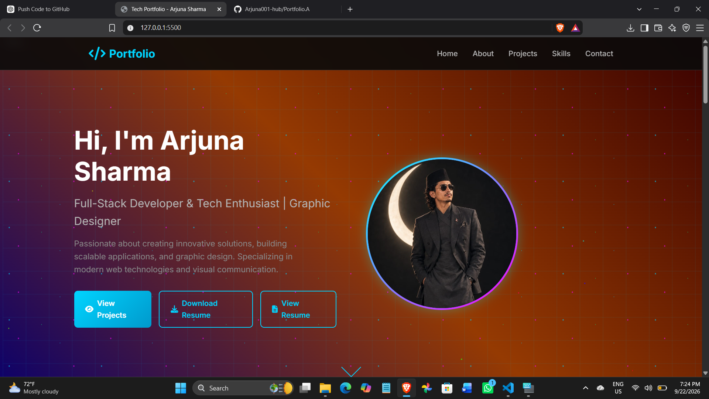Click the scroll-down chevron at hero bottom

(351, 371)
